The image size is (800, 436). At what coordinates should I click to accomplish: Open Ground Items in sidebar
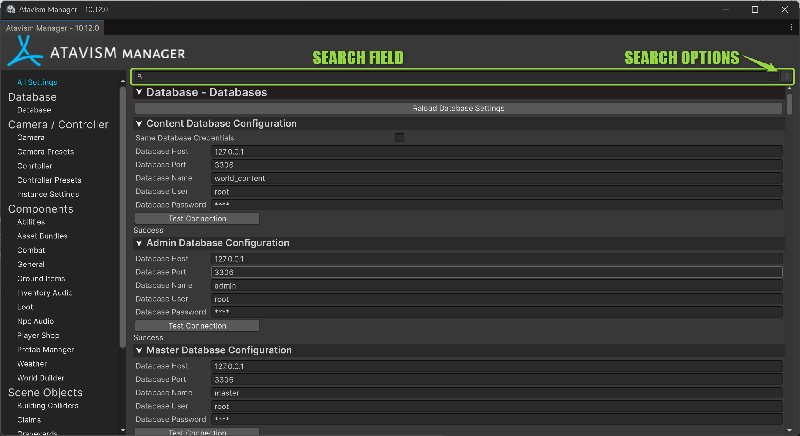tap(41, 279)
